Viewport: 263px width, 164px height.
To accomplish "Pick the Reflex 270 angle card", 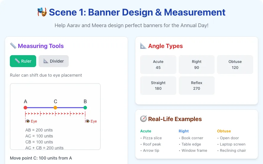I will point(197,86).
